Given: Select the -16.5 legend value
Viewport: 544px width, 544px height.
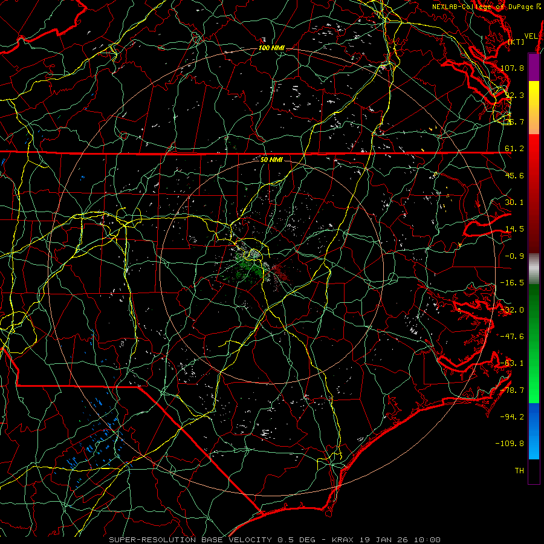Looking at the screenshot, I should pos(512,283).
